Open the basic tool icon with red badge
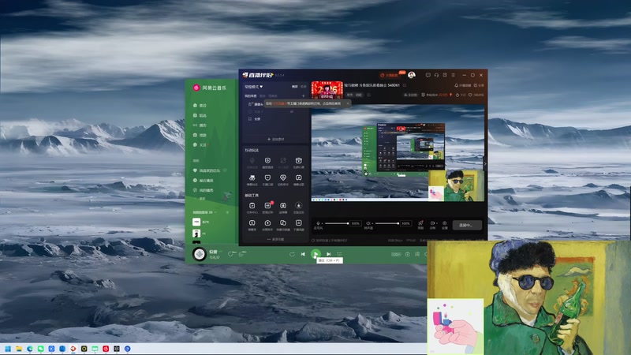Image resolution: width=631 pixels, height=355 pixels. [267, 205]
